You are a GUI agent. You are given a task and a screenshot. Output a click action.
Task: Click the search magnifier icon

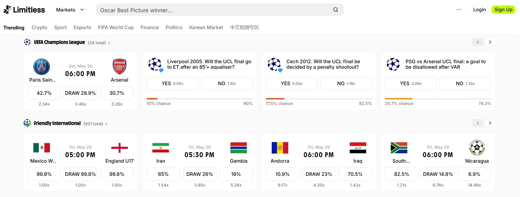point(335,10)
